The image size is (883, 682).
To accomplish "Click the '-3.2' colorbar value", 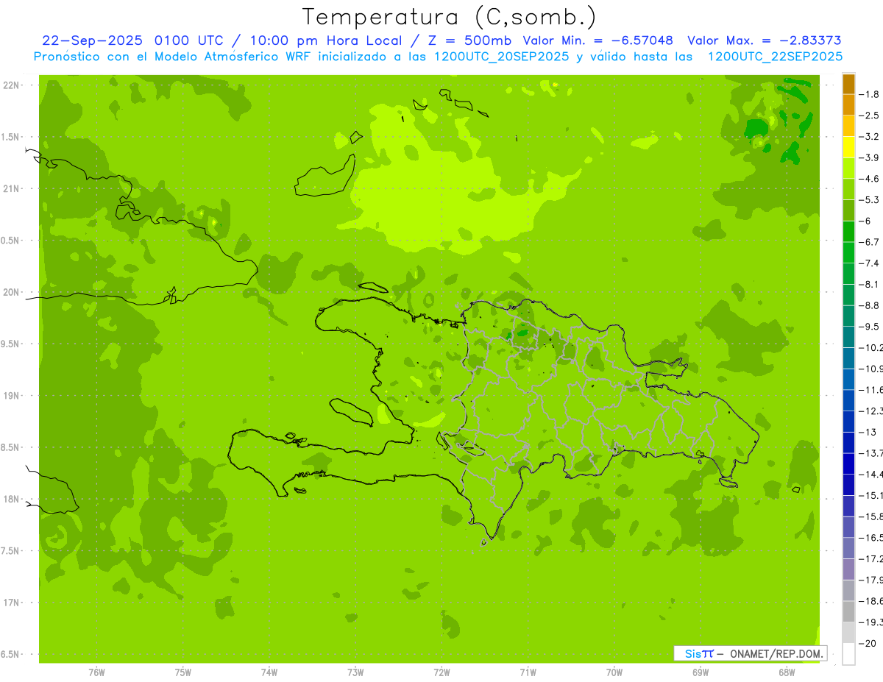I will 869,137.
